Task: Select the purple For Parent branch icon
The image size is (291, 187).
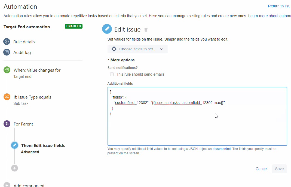Action: tap(7, 124)
